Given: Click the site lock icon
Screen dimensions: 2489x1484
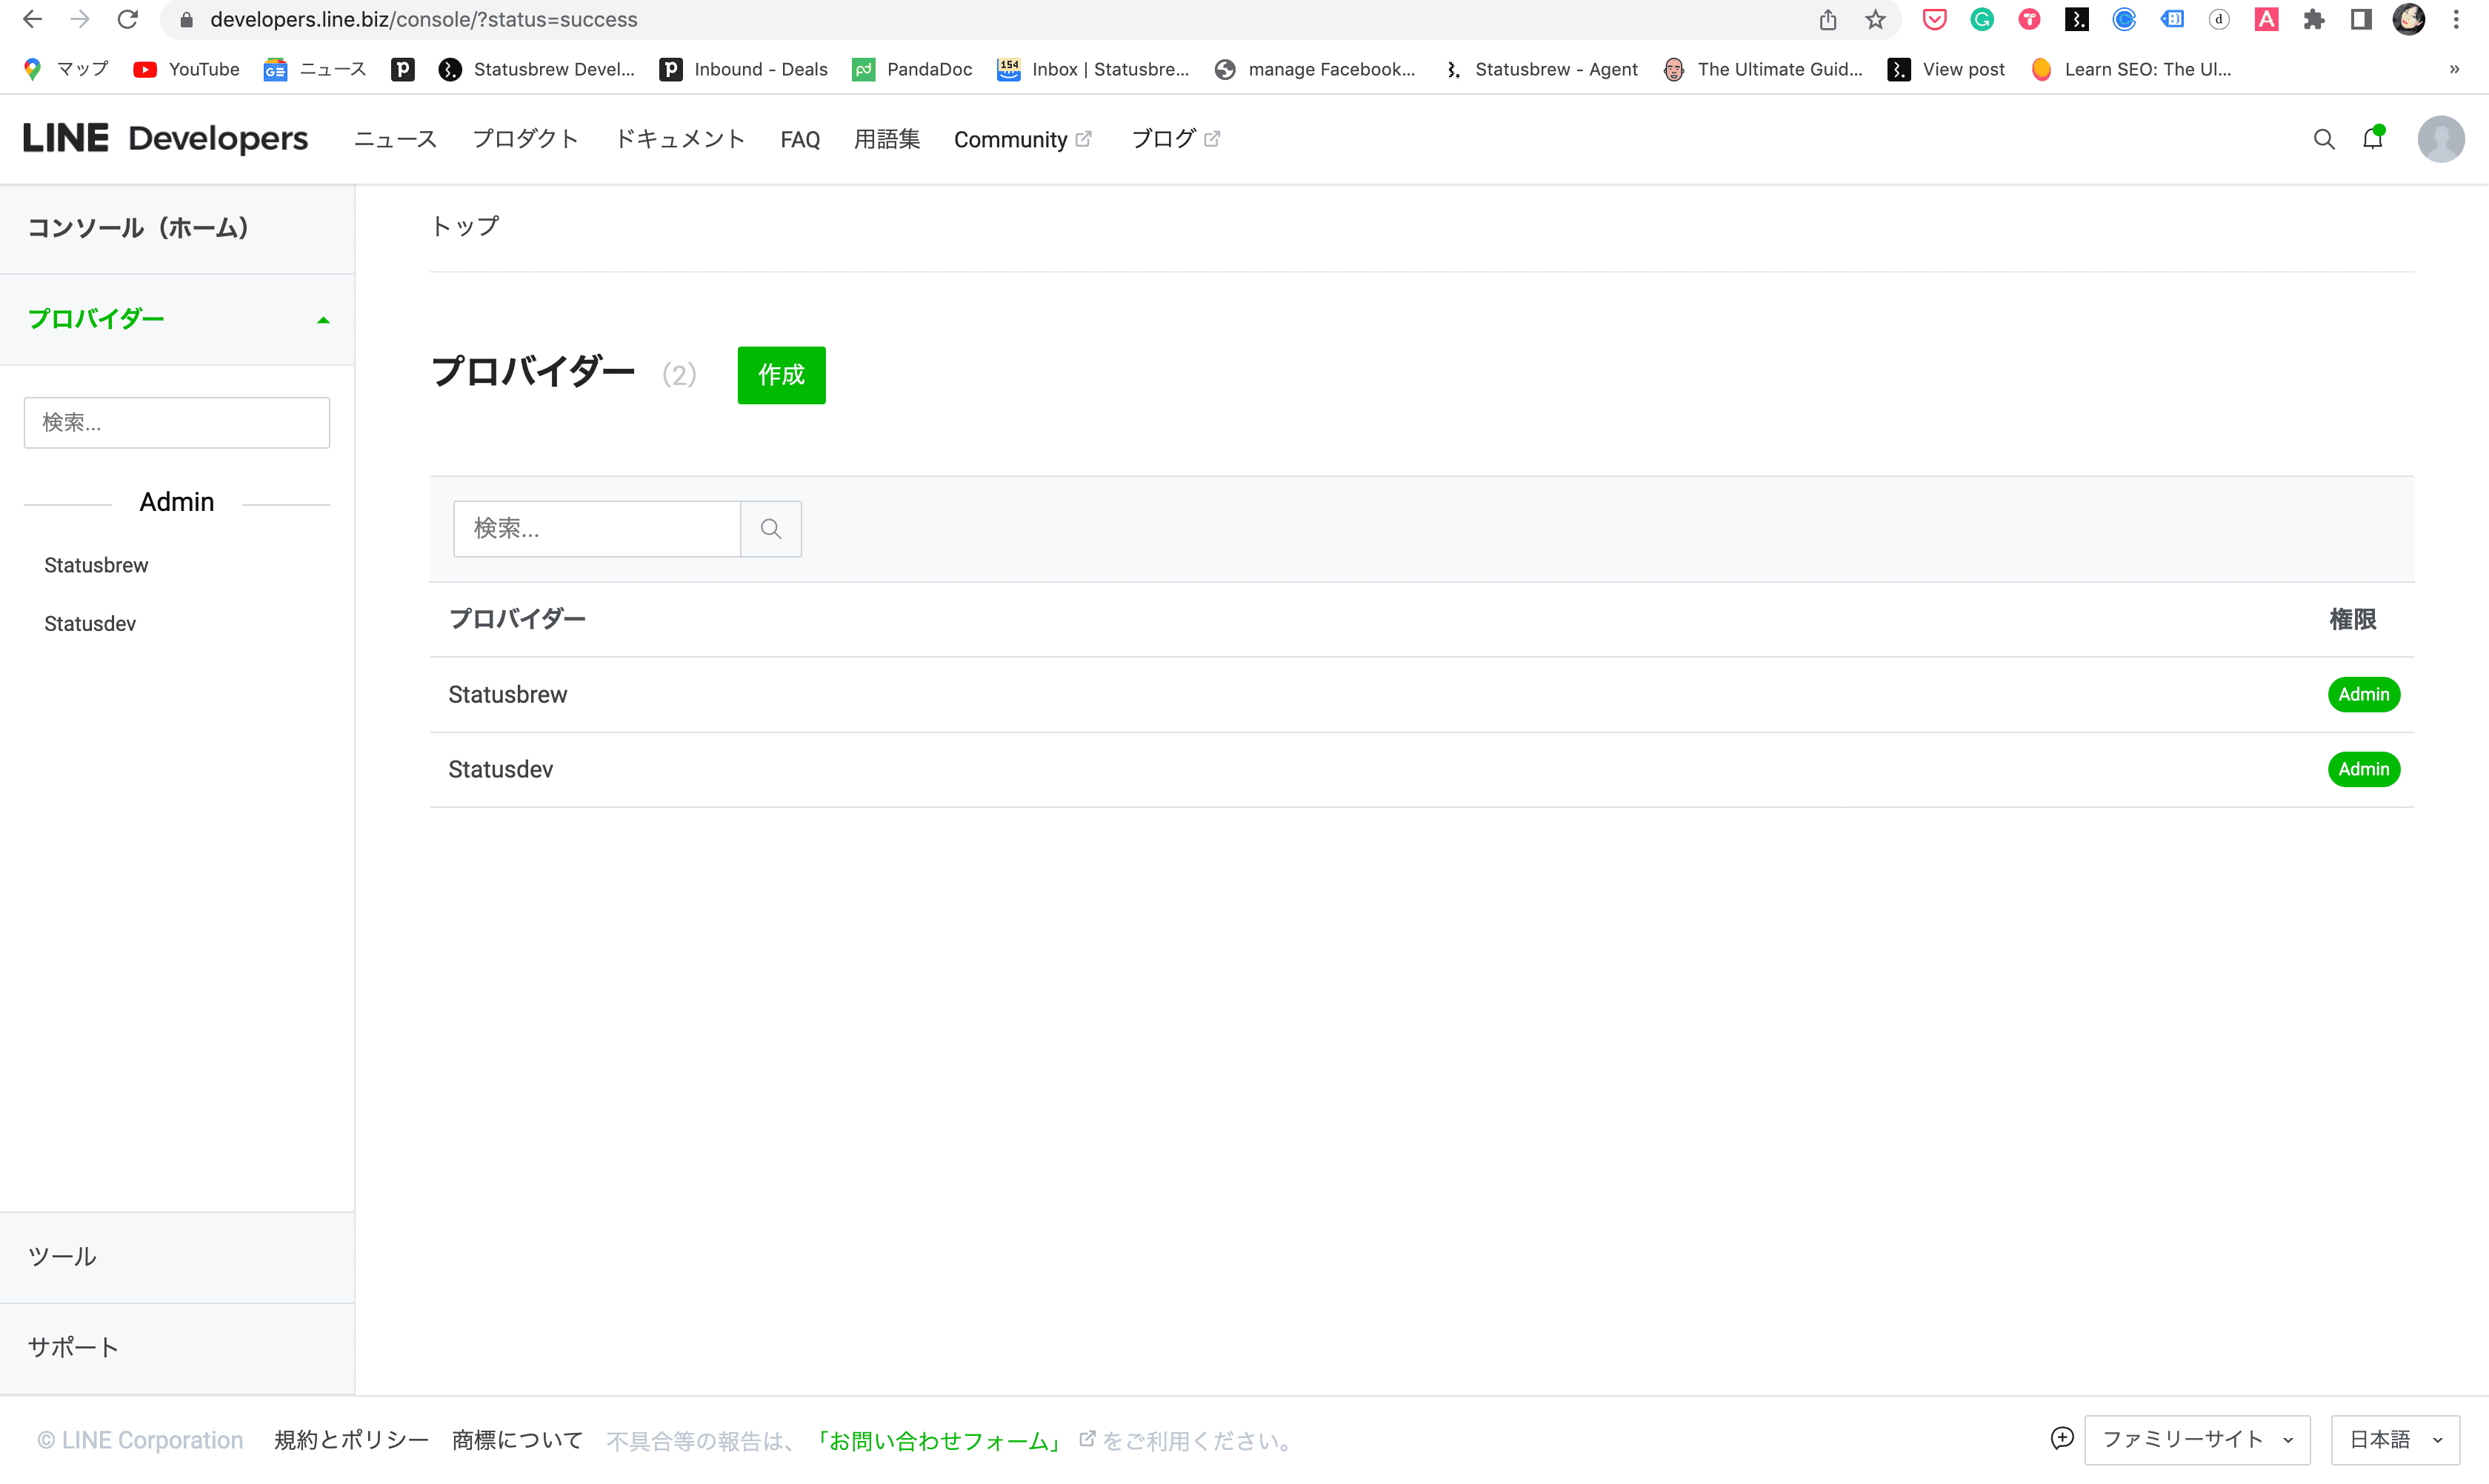Looking at the screenshot, I should coord(186,20).
